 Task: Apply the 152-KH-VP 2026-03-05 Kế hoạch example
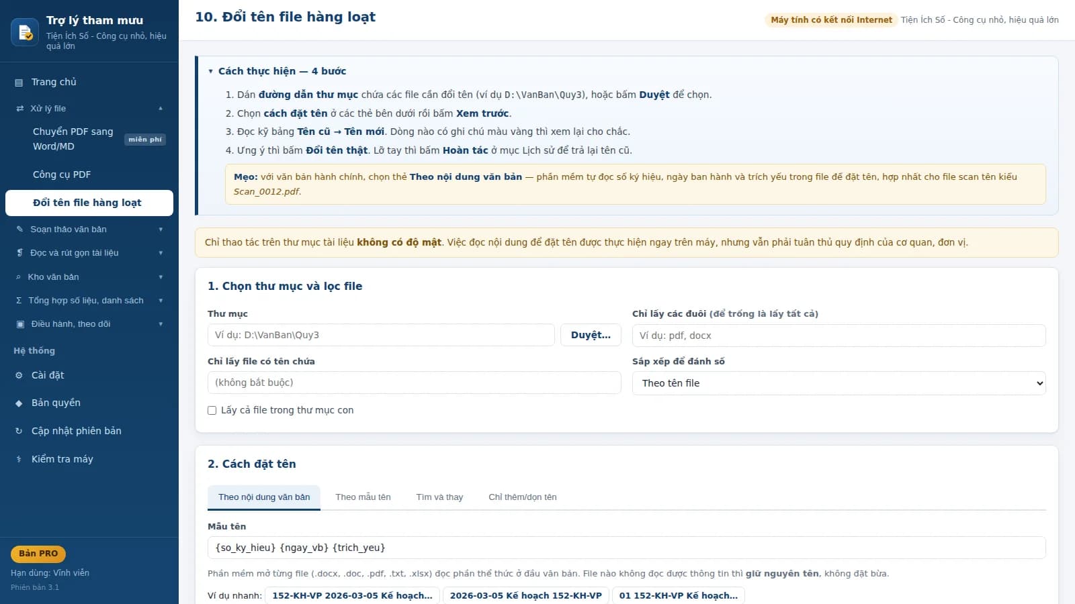pyautogui.click(x=353, y=596)
